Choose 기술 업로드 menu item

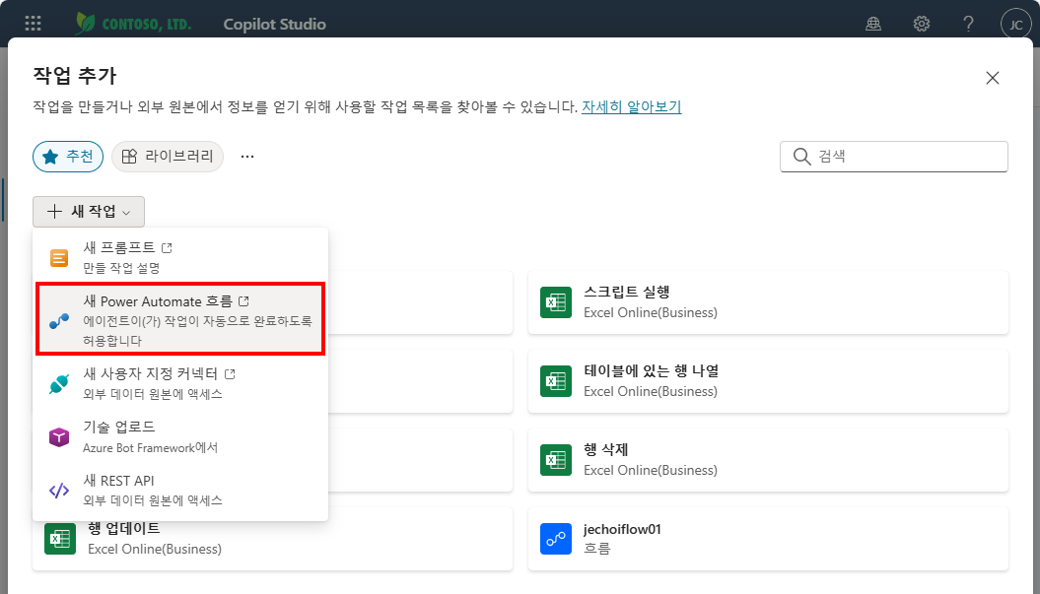tap(180, 436)
